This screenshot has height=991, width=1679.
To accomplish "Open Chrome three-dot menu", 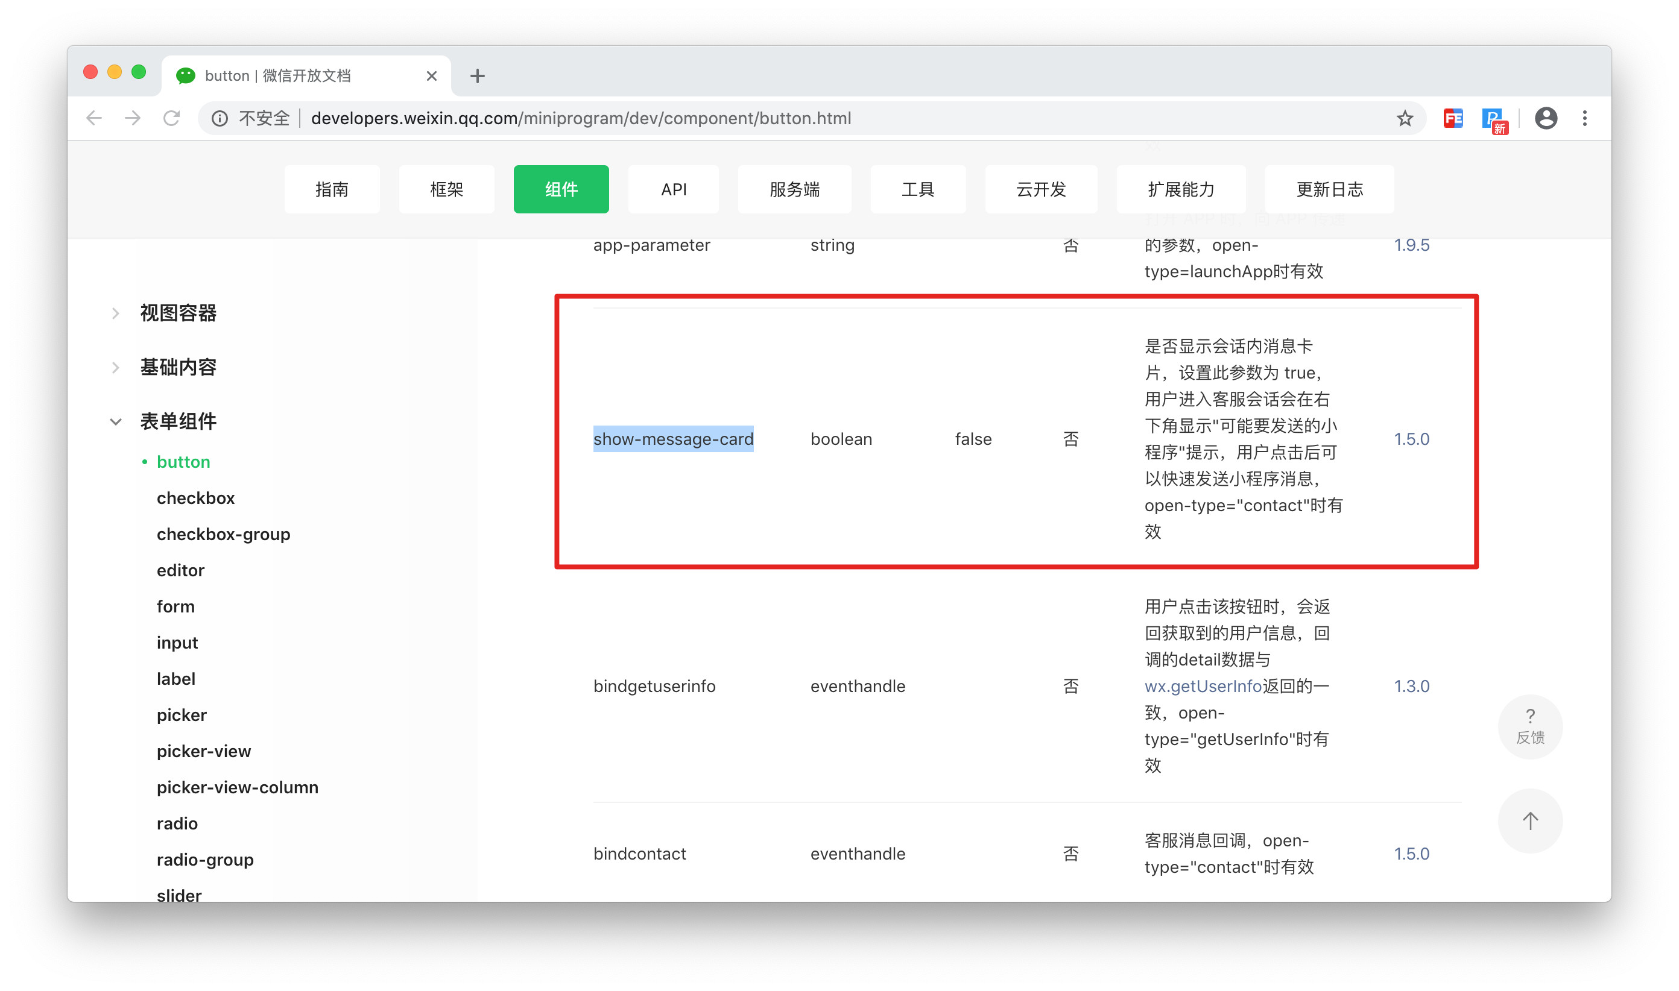I will pos(1584,118).
